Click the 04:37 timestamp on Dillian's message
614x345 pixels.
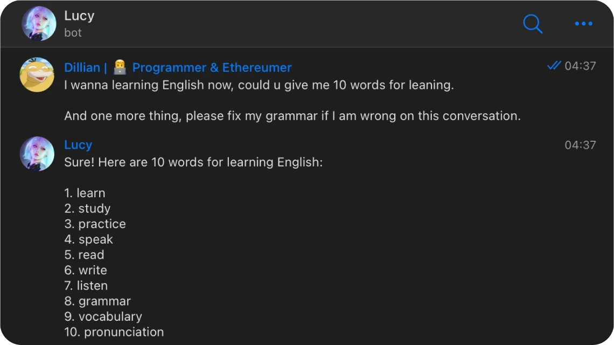(x=580, y=66)
